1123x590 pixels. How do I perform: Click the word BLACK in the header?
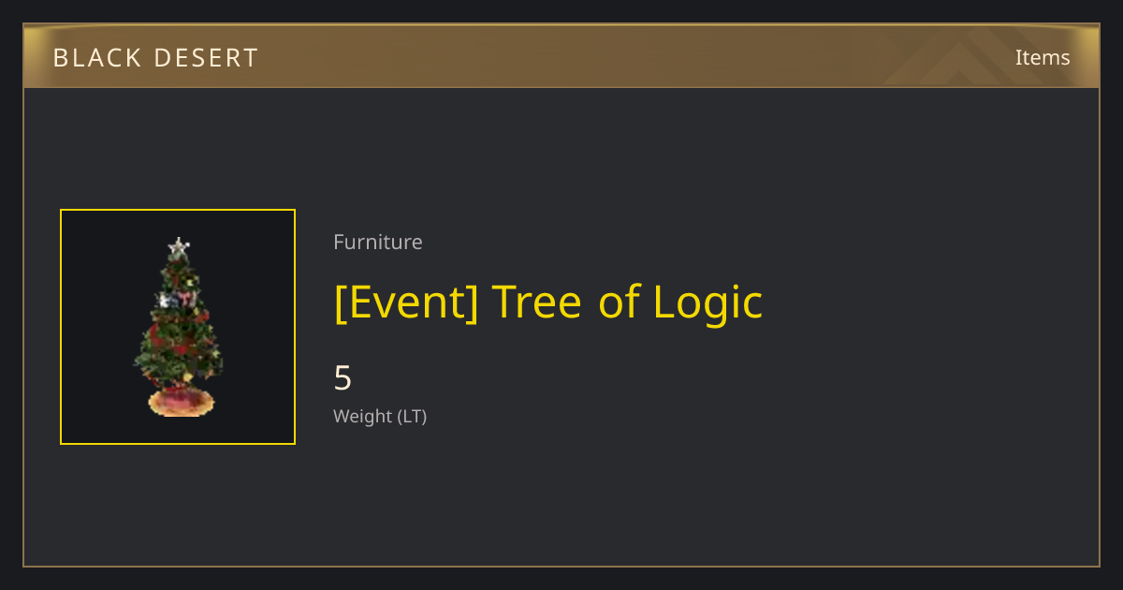pyautogui.click(x=97, y=58)
